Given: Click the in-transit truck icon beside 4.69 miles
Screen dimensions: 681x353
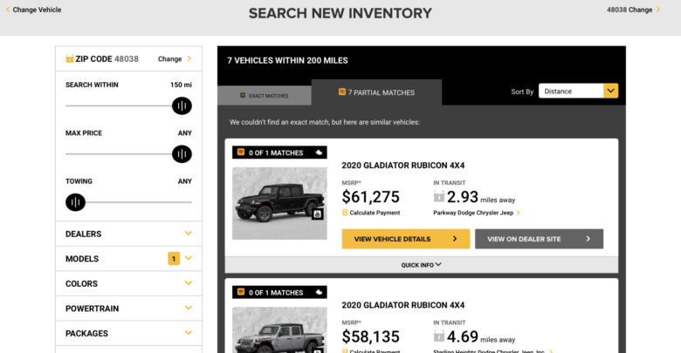Looking at the screenshot, I should click(x=439, y=336).
